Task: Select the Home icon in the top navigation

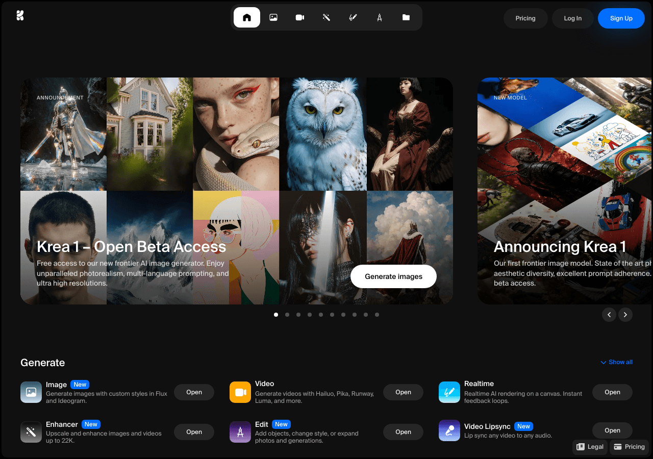Action: point(247,17)
